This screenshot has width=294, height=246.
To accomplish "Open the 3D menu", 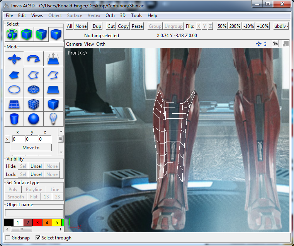I will tap(122, 15).
